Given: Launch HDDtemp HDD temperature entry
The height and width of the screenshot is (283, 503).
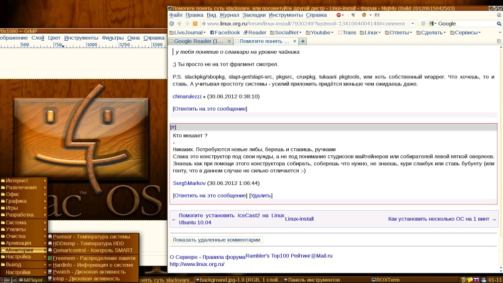Looking at the screenshot, I should (94, 243).
